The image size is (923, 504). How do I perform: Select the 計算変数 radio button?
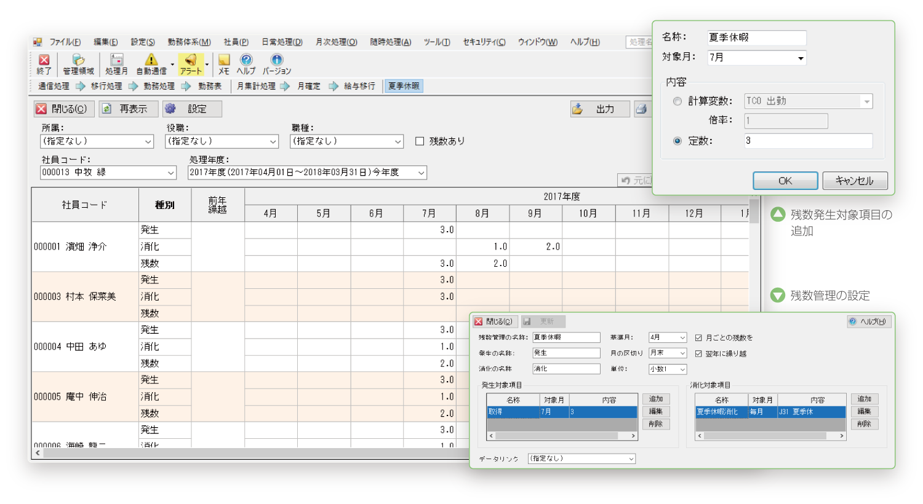tap(677, 101)
